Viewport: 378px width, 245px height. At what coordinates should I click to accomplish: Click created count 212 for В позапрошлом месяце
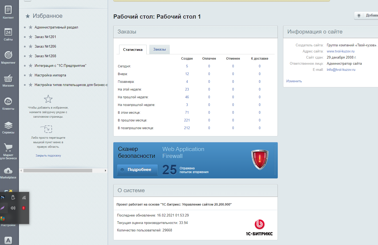pos(187,128)
